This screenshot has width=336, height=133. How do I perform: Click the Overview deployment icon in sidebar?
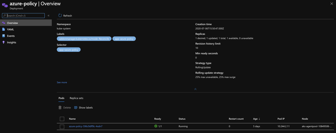click(4, 23)
